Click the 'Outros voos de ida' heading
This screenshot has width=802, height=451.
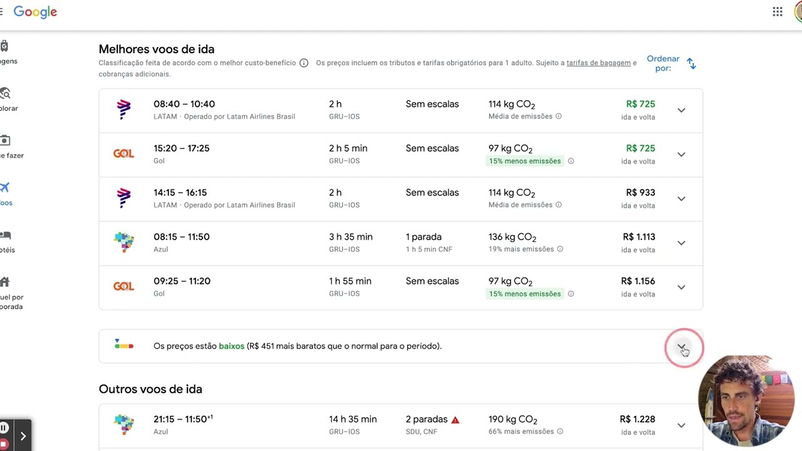click(150, 389)
